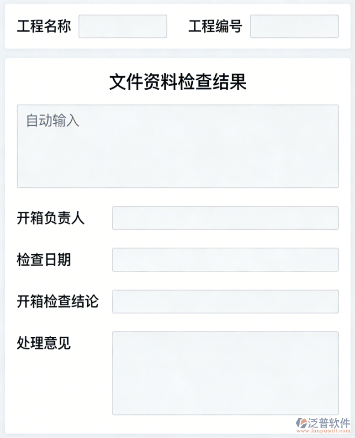Select the 处理意见 comment box
This screenshot has width=355, height=438.
coord(225,372)
